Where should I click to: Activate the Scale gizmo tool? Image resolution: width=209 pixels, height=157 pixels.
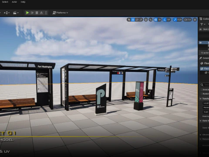141,20
